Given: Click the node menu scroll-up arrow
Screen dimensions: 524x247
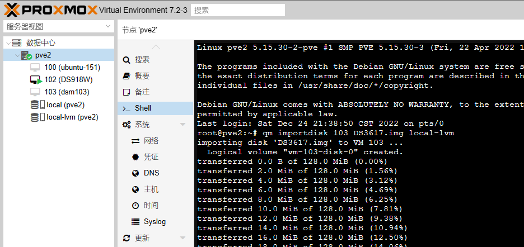Looking at the screenshot, I should 156,47.
